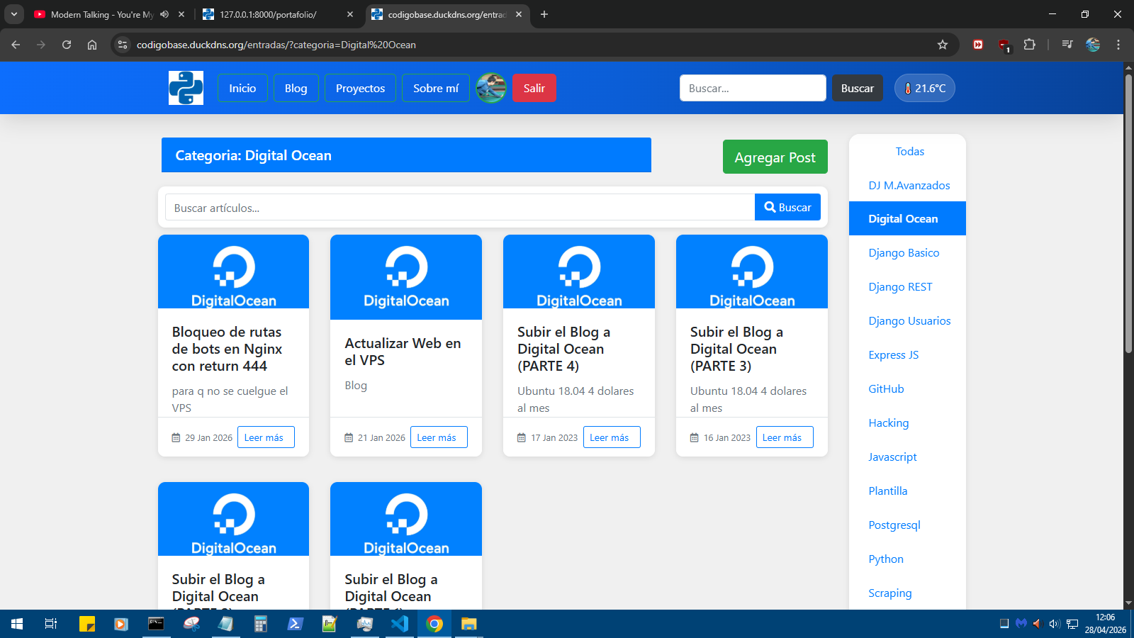Viewport: 1134px width, 638px height.
Task: Open Calculator from the taskbar
Action: click(x=261, y=624)
